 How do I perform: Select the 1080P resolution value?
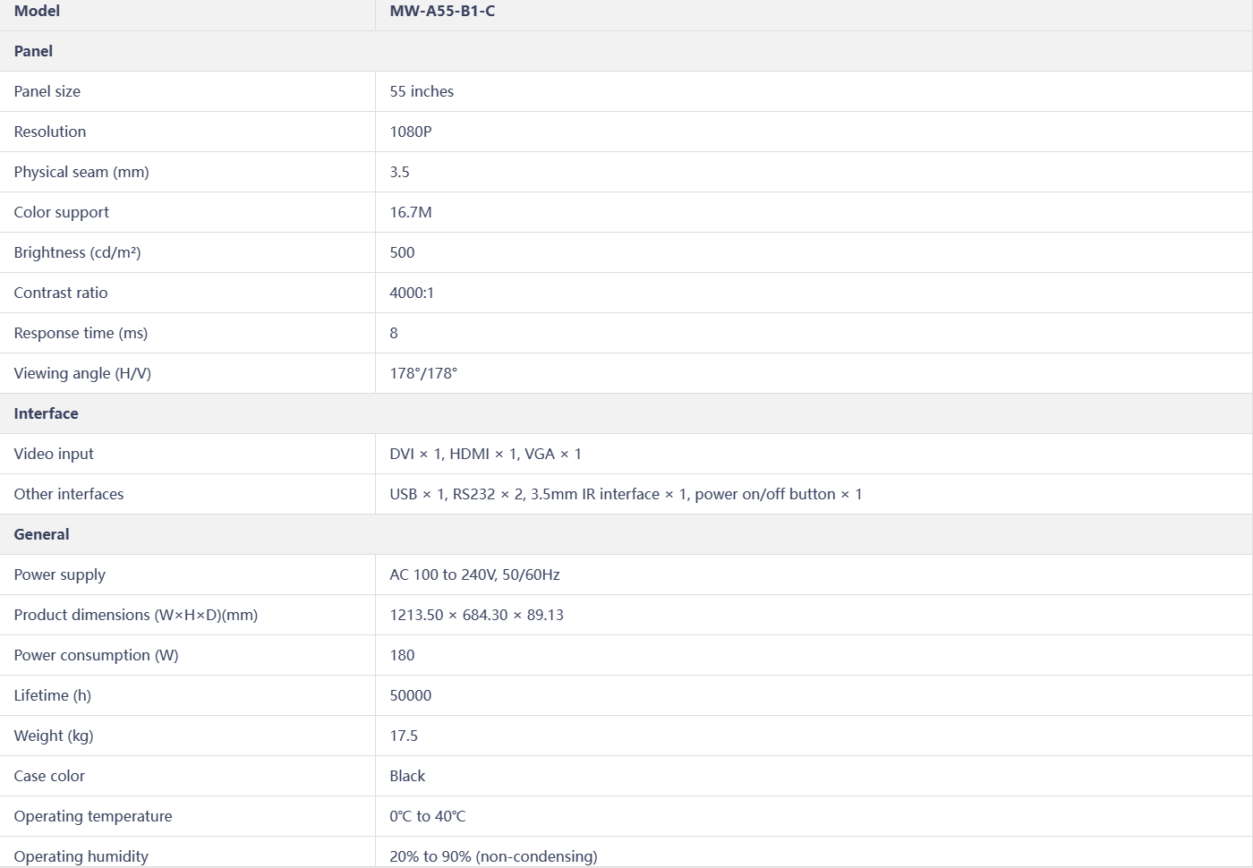pyautogui.click(x=411, y=132)
